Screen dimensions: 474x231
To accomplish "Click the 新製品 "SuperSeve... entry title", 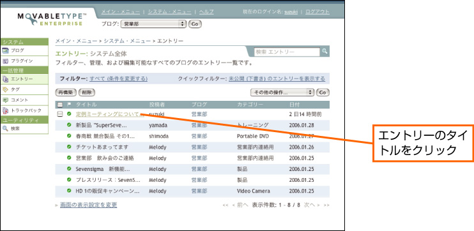I will (x=102, y=125).
